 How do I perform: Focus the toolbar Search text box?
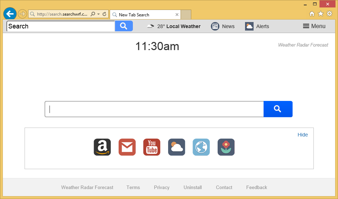61,26
